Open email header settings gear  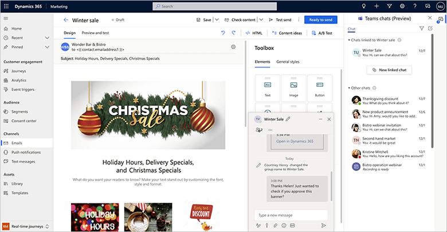[x=233, y=47]
